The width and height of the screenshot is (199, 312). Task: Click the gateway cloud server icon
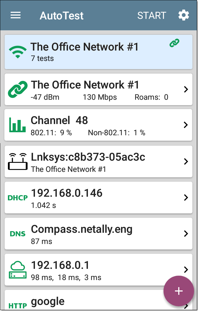coord(18,270)
